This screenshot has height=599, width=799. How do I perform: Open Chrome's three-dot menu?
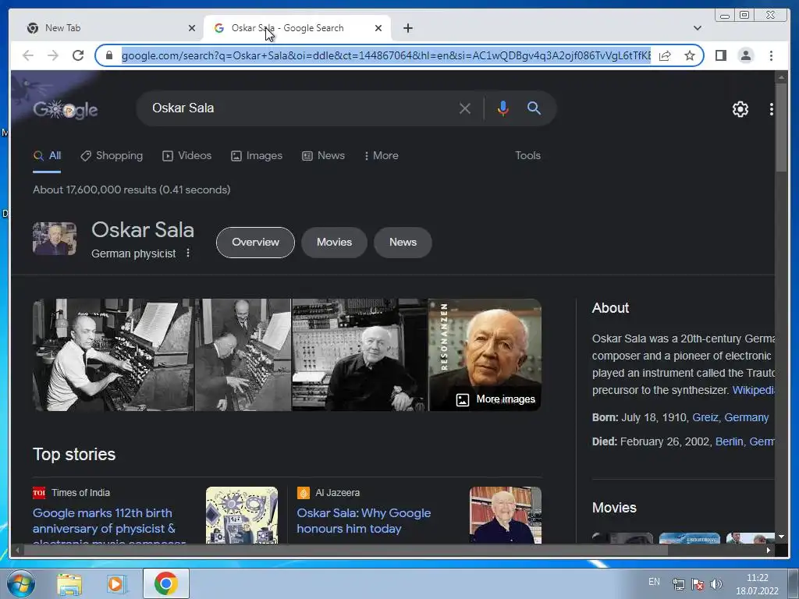pyautogui.click(x=771, y=55)
